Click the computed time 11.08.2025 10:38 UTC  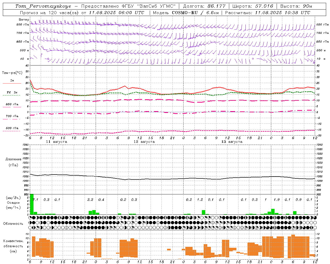click(x=283, y=13)
